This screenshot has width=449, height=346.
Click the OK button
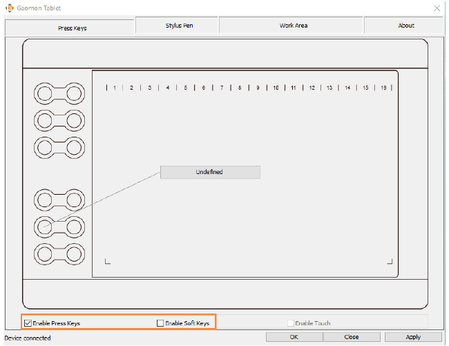click(x=294, y=337)
